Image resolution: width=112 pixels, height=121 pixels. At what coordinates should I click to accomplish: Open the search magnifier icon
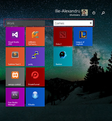[103, 13]
